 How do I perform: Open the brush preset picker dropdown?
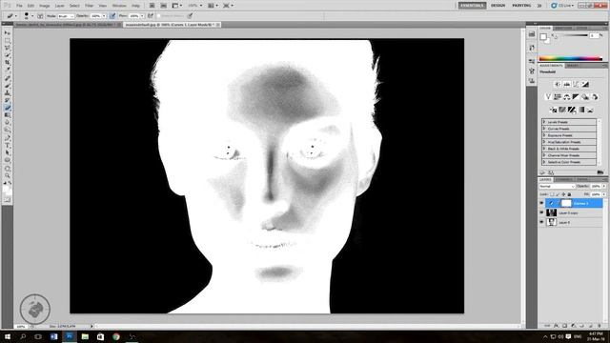click(31, 16)
